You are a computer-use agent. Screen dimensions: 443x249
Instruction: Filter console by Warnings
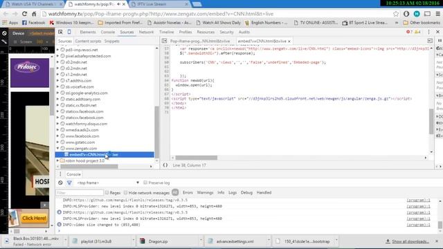(x=205, y=192)
